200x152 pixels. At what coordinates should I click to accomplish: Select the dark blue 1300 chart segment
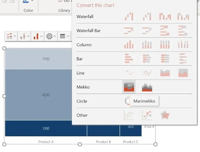46,128
